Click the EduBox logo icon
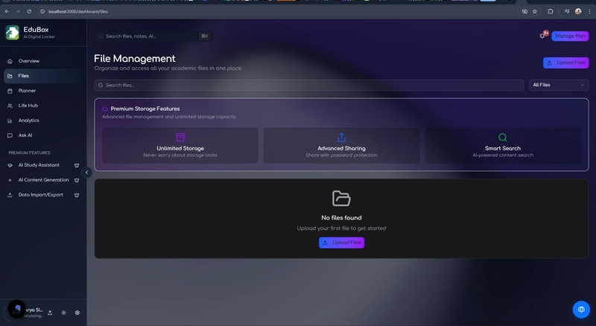Viewport: 596px width, 326px height. click(12, 33)
